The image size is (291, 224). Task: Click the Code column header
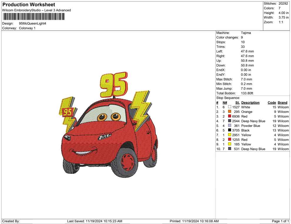pyautogui.click(x=272, y=103)
